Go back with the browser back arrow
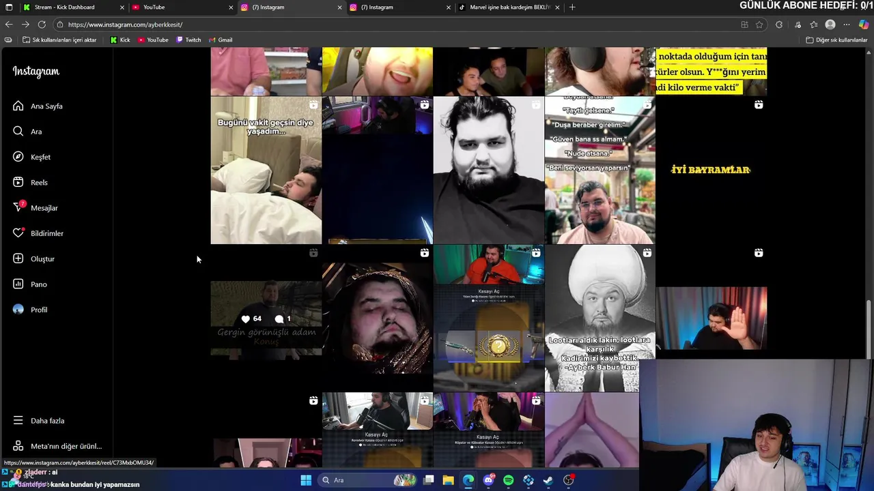This screenshot has width=874, height=491. pos(9,25)
